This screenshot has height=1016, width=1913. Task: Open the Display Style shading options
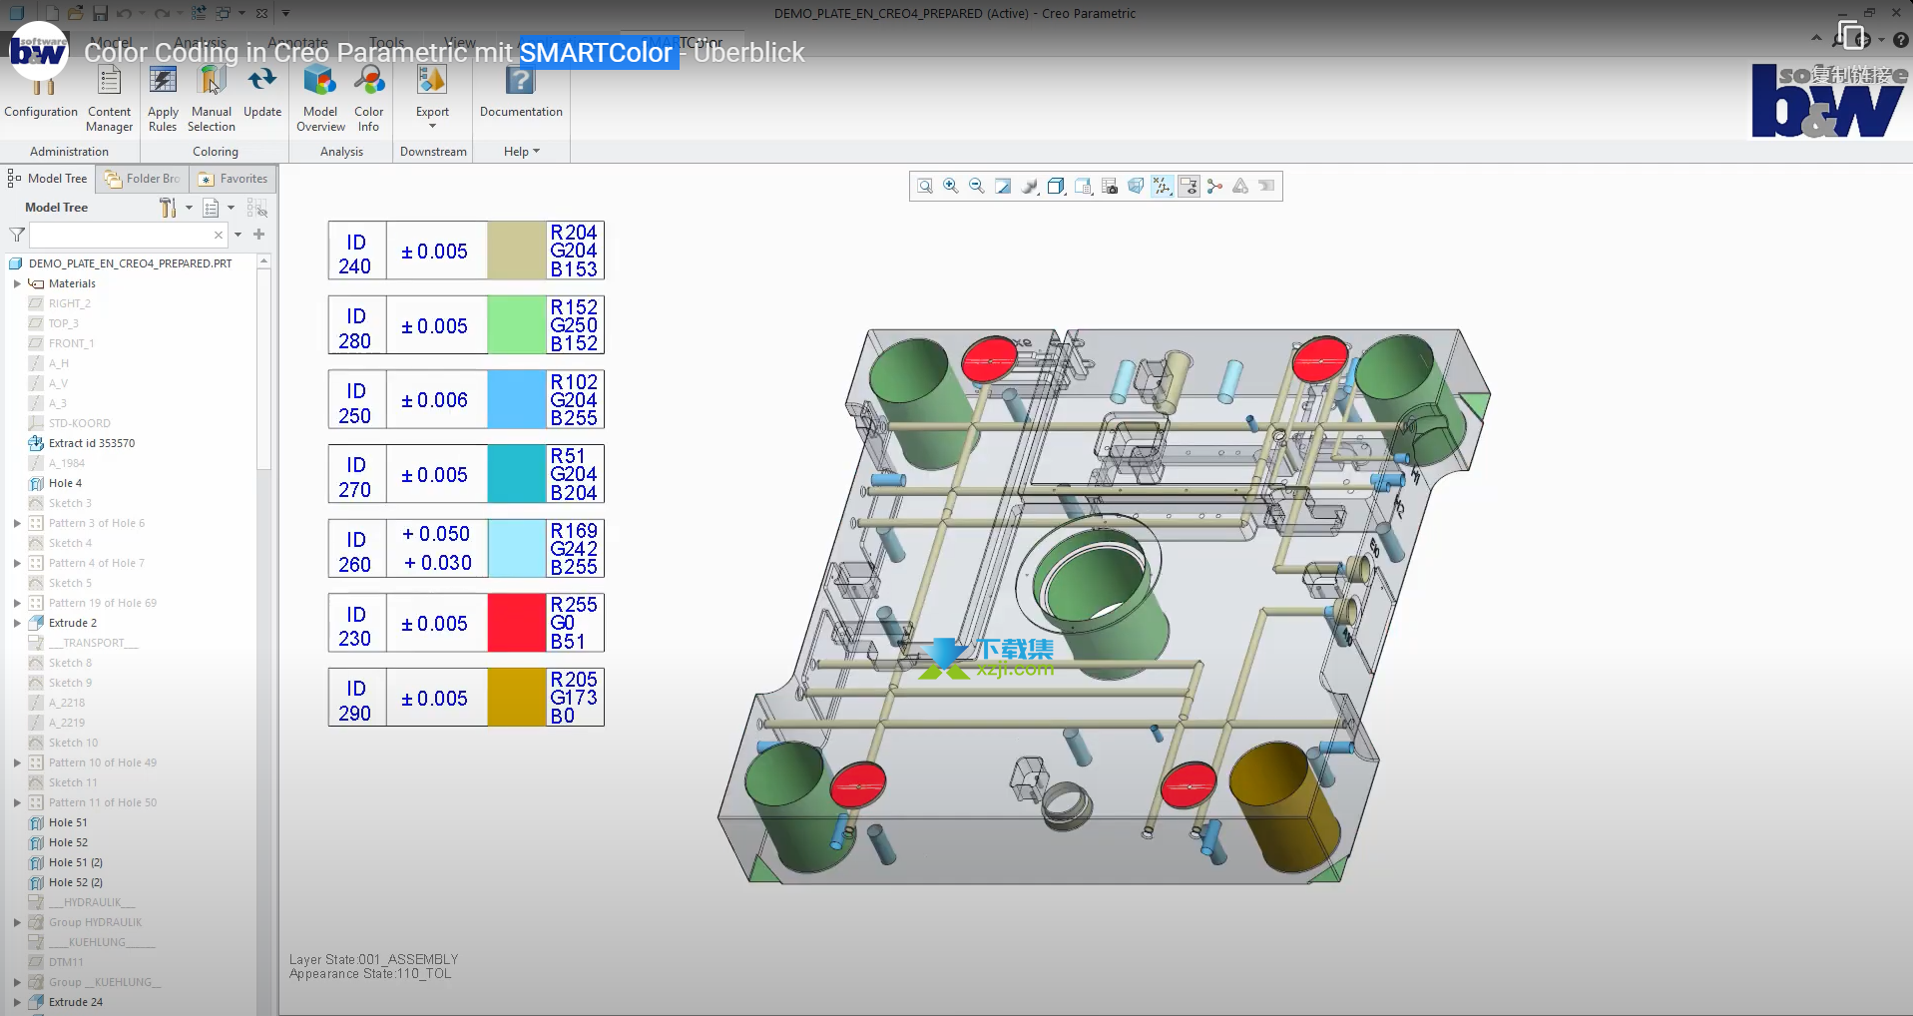(x=1030, y=186)
